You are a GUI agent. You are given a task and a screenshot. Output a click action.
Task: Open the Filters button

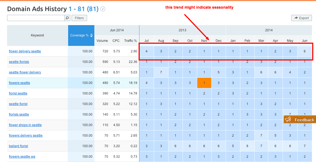point(79,18)
